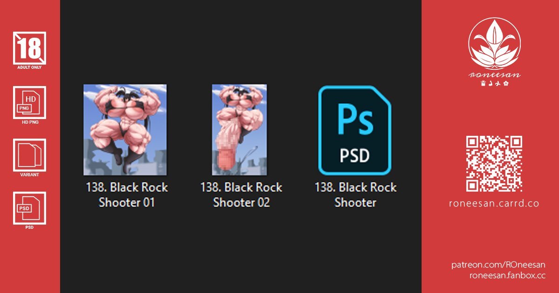Viewport: 559px width, 293px height.
Task: Click the 'ADULT ONLY' caption text
Action: pyautogui.click(x=30, y=67)
